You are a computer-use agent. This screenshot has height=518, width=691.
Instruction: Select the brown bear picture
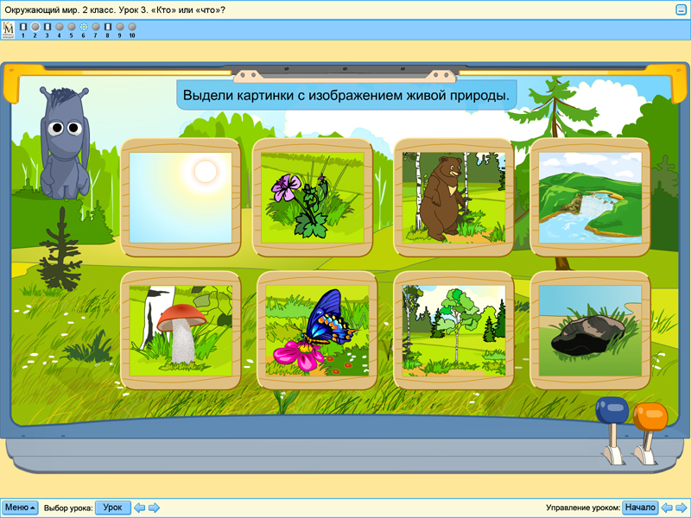(x=453, y=198)
